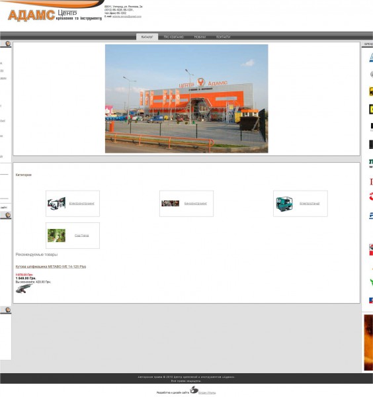Screen dimensions: 373x397
Task: Click the power tools category thumbnail
Action: pos(57,204)
